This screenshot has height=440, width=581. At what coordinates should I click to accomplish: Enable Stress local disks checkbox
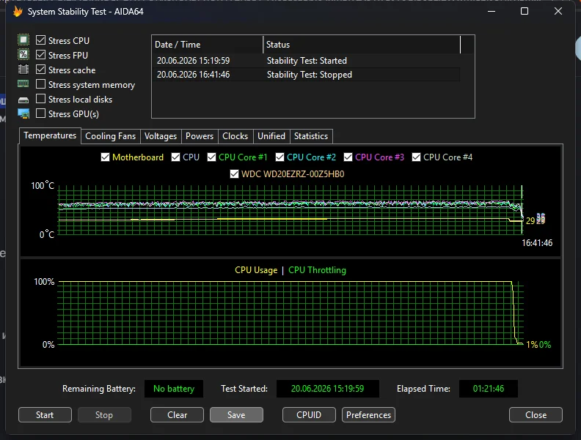point(41,99)
